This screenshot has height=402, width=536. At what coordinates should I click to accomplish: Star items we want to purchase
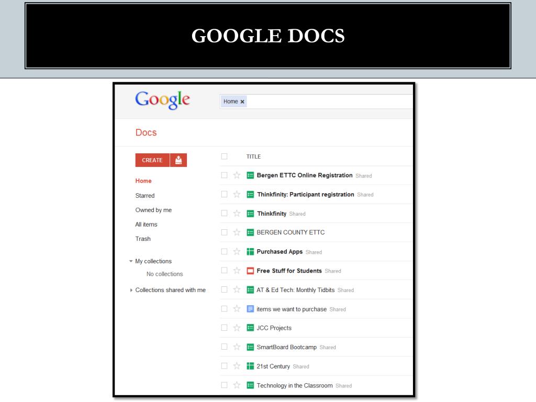[237, 309]
